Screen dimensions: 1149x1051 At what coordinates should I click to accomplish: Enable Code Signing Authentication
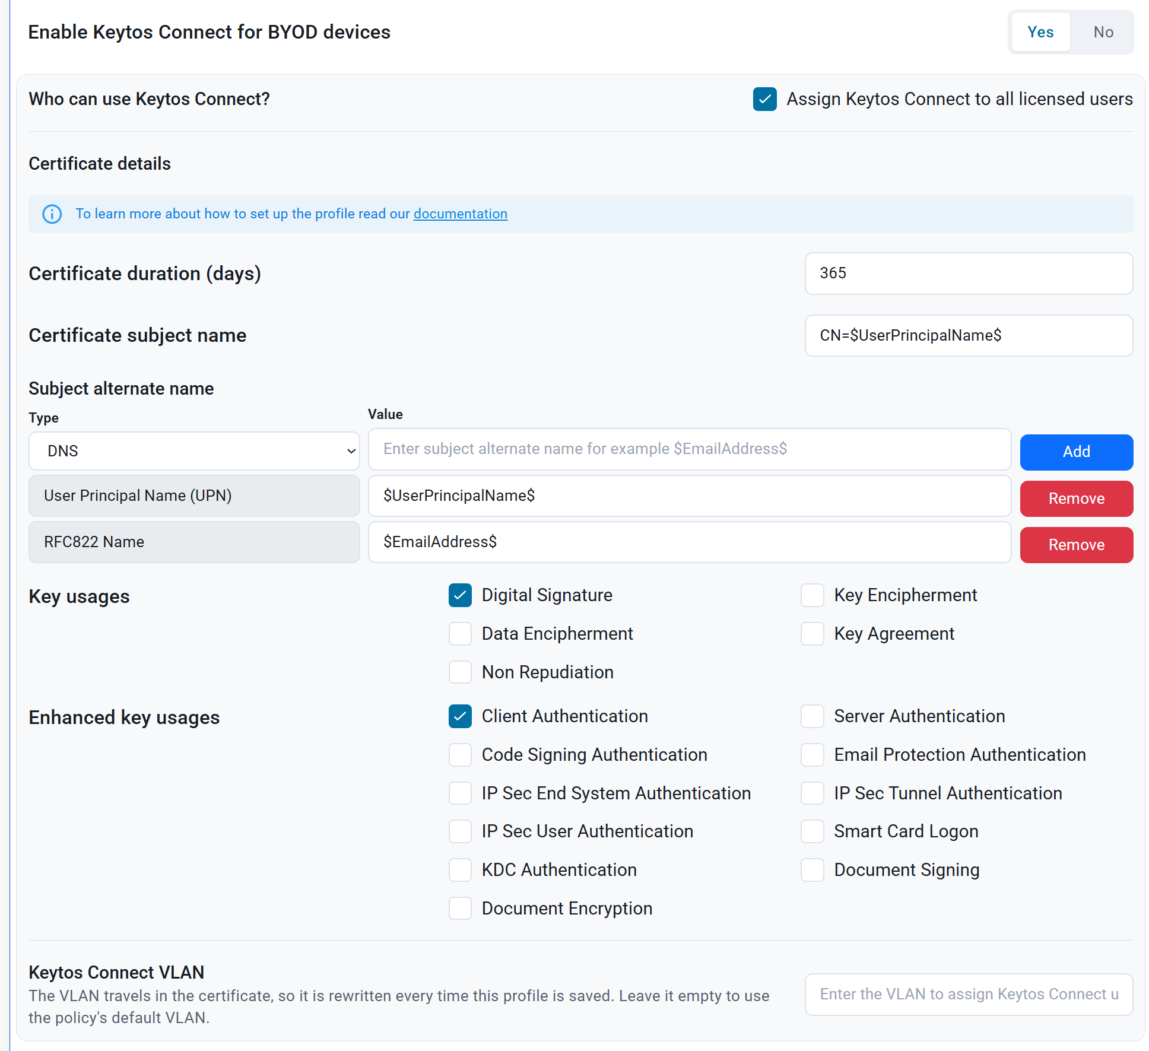coord(461,755)
